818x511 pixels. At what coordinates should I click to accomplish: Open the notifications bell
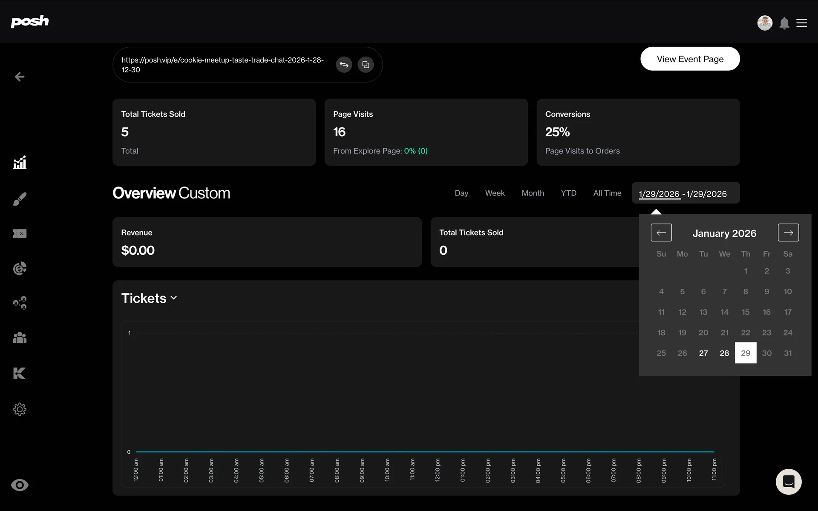[784, 23]
